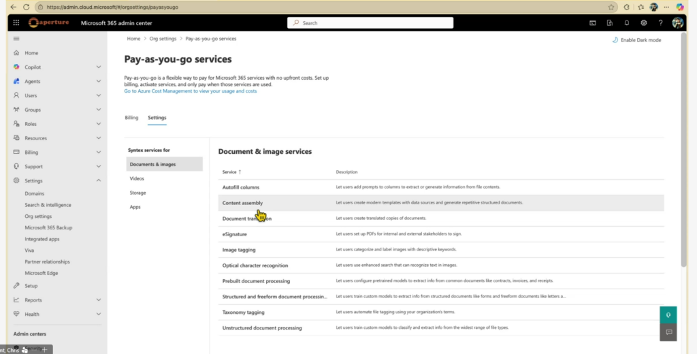Image resolution: width=697 pixels, height=354 pixels.
Task: Collapse the navigation hamburger menu
Action: [16, 39]
